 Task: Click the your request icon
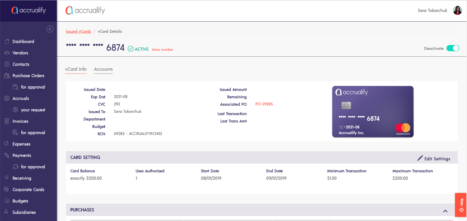[15, 110]
